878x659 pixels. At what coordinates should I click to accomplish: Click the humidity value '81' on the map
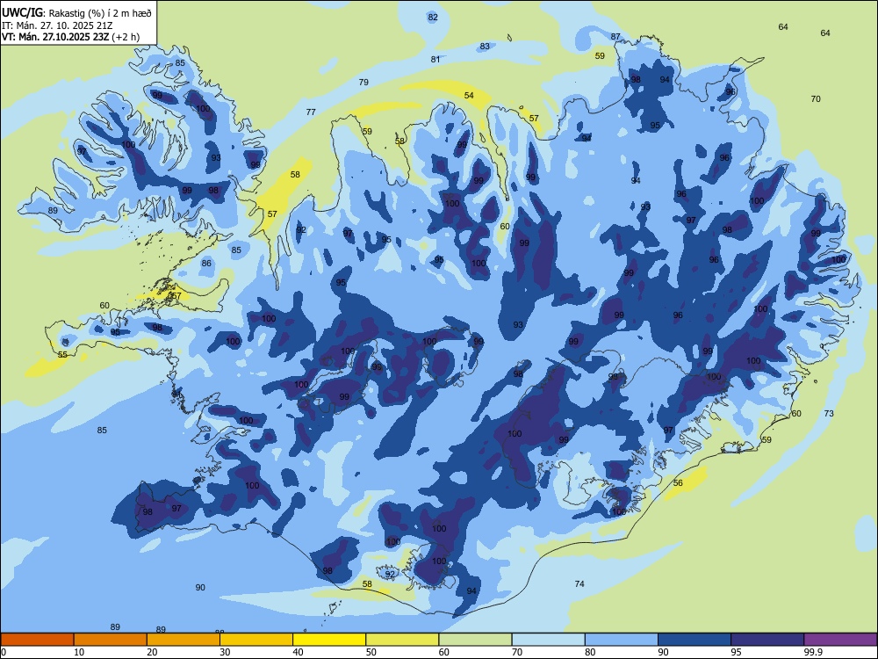pyautogui.click(x=435, y=60)
